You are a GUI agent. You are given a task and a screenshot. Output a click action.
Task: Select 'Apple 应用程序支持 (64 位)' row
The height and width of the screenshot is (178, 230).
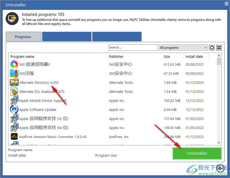point(113,128)
